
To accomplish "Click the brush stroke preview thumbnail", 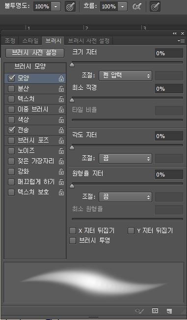I will (x=94, y=283).
